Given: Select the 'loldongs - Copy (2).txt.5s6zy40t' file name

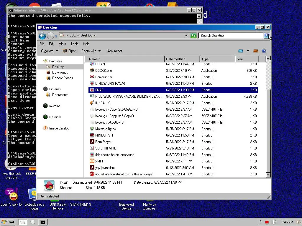Looking at the screenshot, I should coord(117,109).
